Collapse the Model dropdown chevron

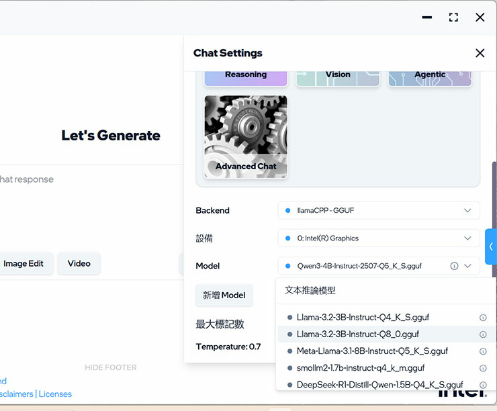click(467, 266)
